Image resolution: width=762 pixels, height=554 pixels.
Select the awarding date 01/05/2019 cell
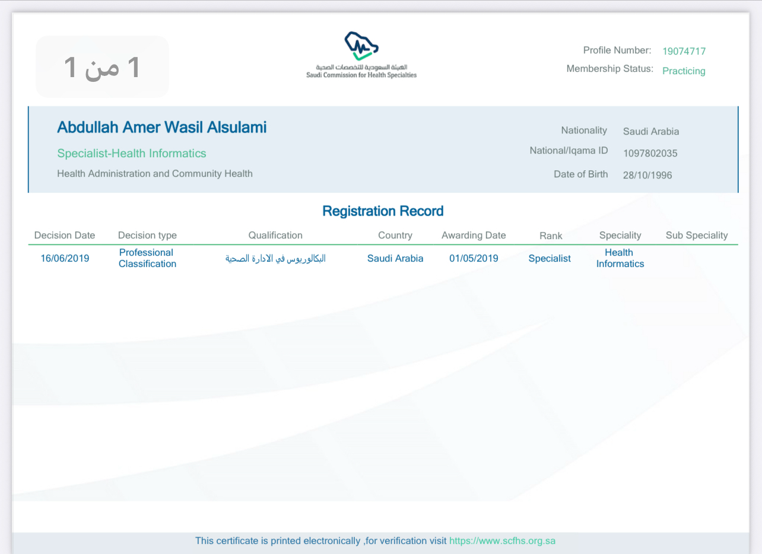[x=474, y=259]
